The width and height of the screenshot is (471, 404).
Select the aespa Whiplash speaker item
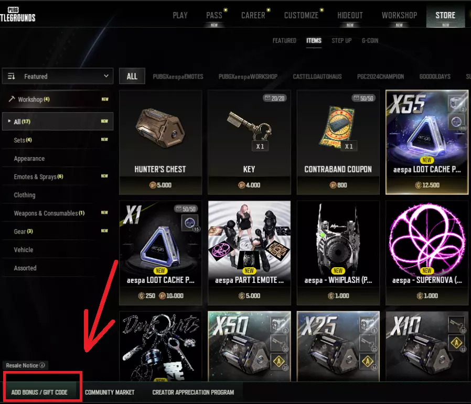tap(338, 253)
